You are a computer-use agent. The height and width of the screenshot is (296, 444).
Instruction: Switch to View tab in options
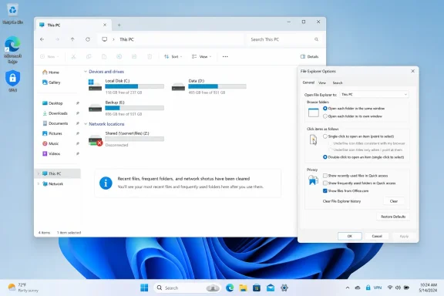coord(322,83)
